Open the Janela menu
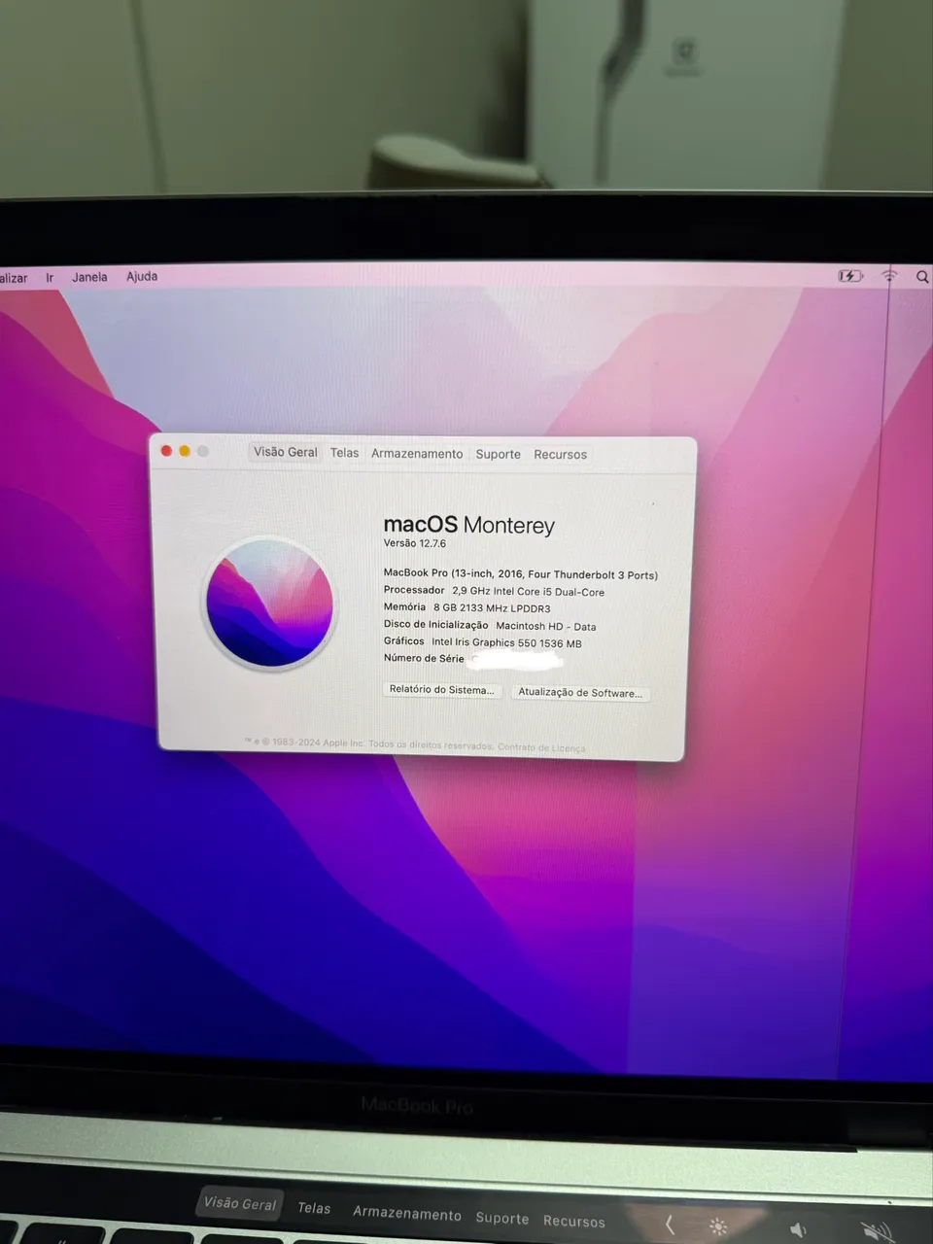 coord(89,276)
